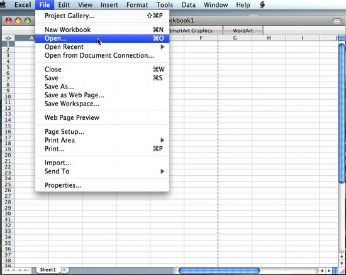Viewport: 346px width, 275px height.
Task: Select row 36 header
Action: pyautogui.click(x=8, y=249)
